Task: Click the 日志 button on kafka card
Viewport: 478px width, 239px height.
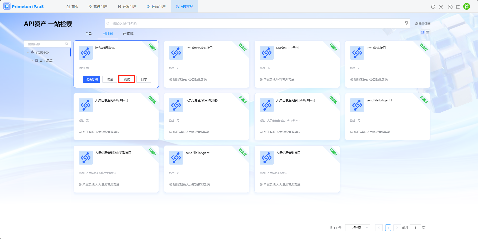Action: tap(144, 79)
